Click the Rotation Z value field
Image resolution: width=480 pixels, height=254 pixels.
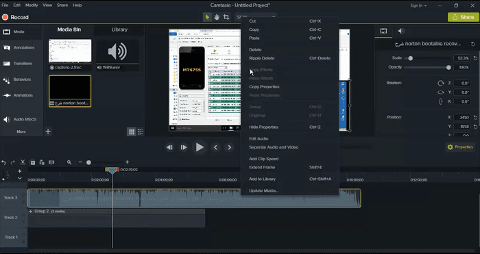(461, 83)
